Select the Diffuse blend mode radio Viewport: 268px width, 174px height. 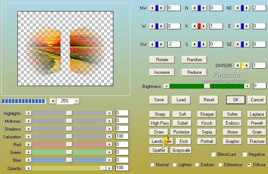pyautogui.click(x=249, y=165)
